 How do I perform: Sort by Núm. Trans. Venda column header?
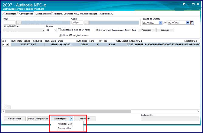(x=21, y=41)
